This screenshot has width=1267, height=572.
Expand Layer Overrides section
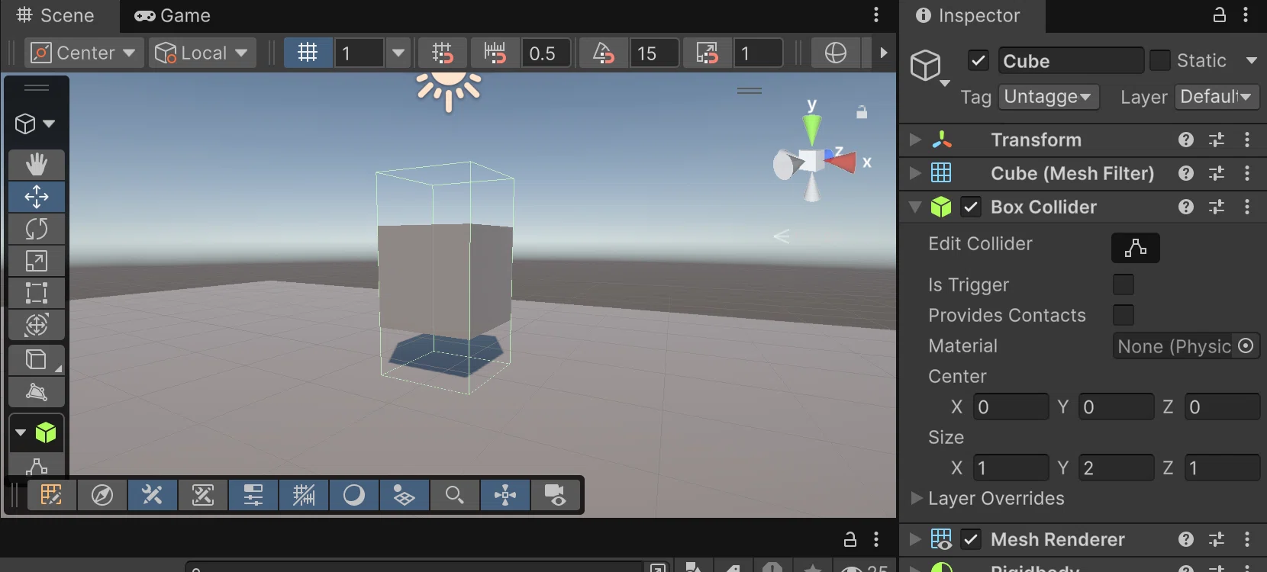point(917,498)
